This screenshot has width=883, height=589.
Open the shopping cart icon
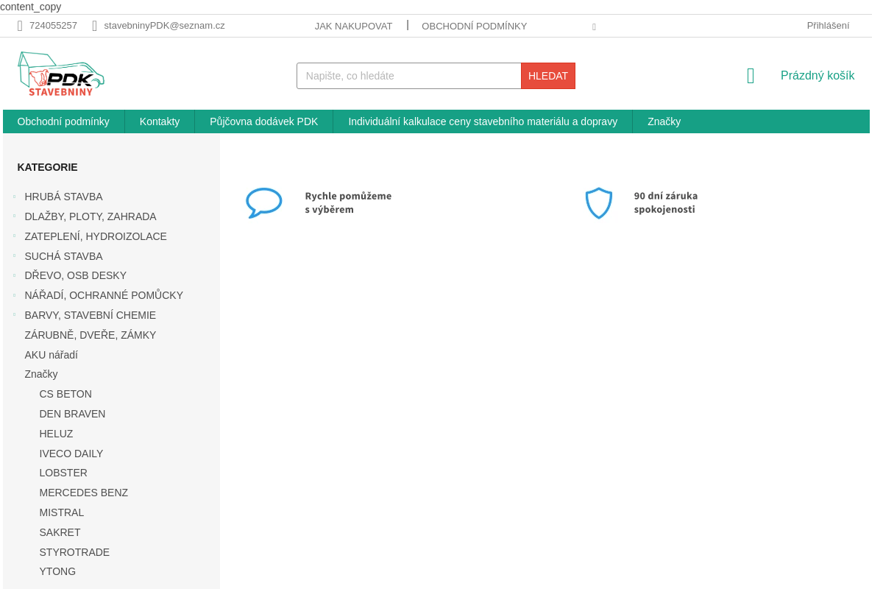point(751,76)
